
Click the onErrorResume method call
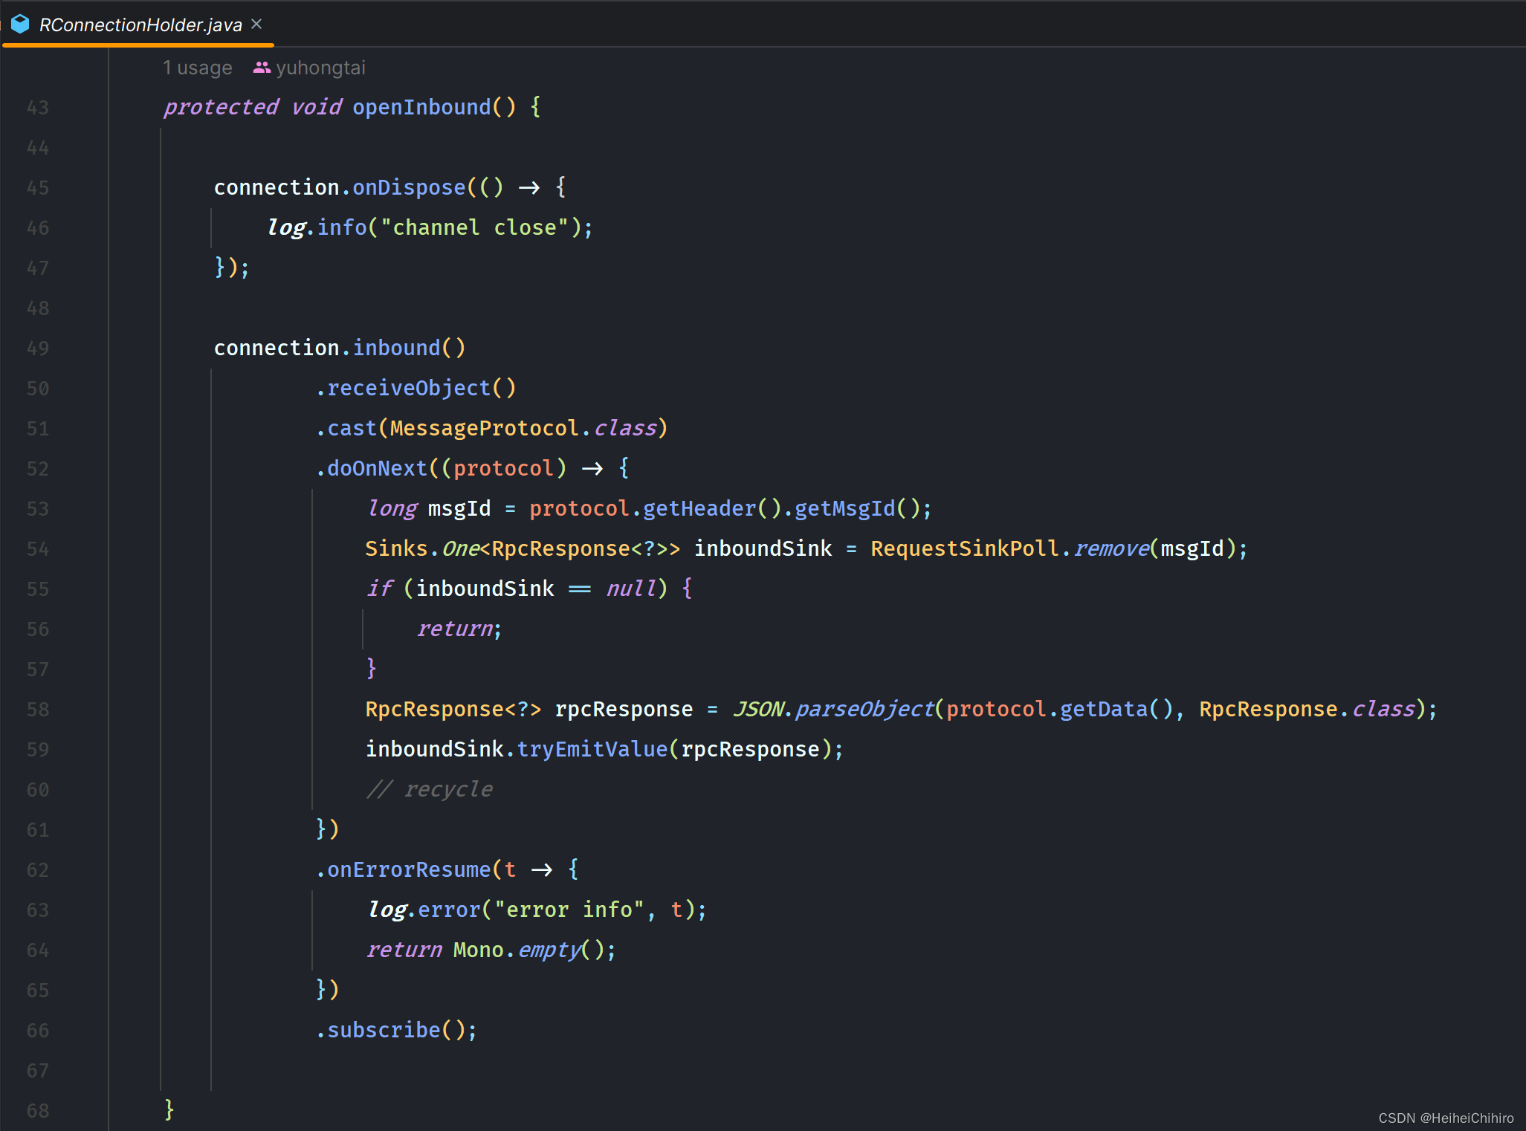(x=409, y=869)
